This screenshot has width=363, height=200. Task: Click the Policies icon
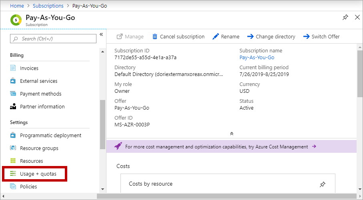(x=13, y=186)
